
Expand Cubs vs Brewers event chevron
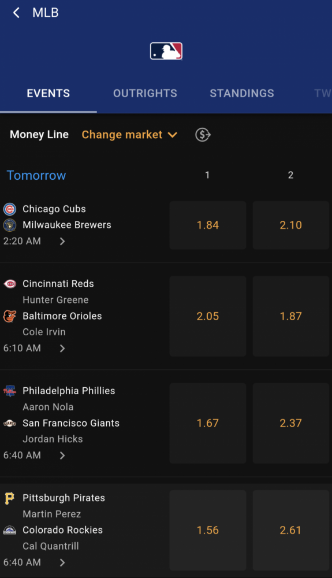pyautogui.click(x=62, y=241)
